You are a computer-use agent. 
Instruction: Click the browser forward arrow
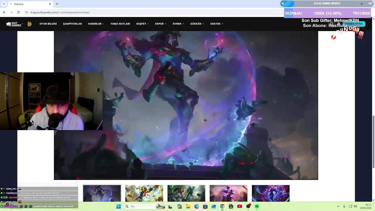[x=11, y=12]
